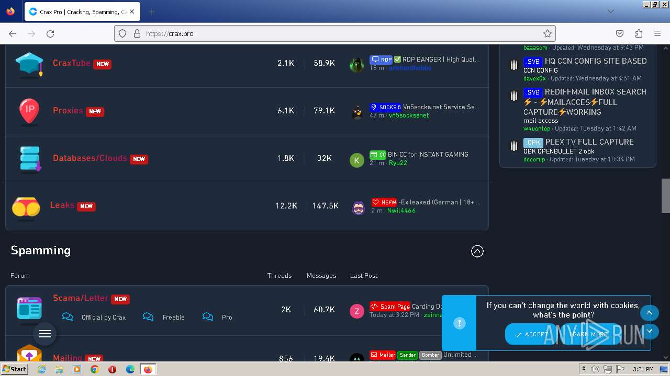670x376 pixels.
Task: Click the cookie notice exclamation icon
Action: tap(460, 323)
